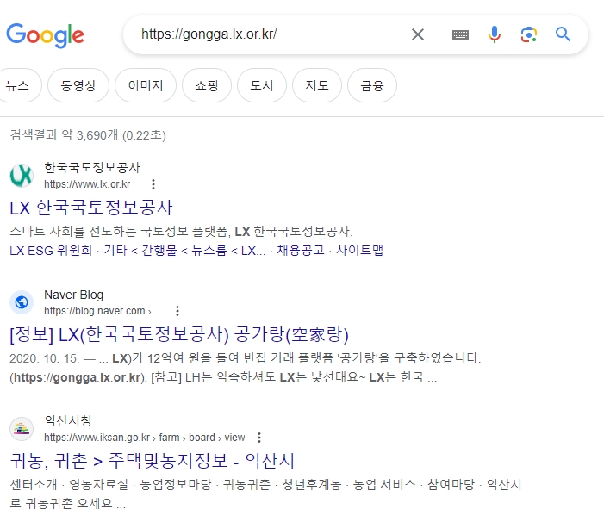Click the magnifier search button
The width and height of the screenshot is (604, 528).
coord(563,34)
